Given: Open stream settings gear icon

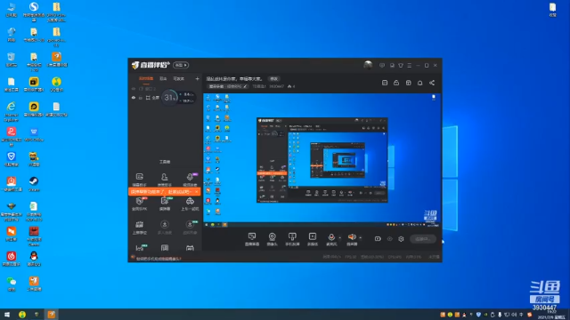Looking at the screenshot, I should [x=401, y=239].
